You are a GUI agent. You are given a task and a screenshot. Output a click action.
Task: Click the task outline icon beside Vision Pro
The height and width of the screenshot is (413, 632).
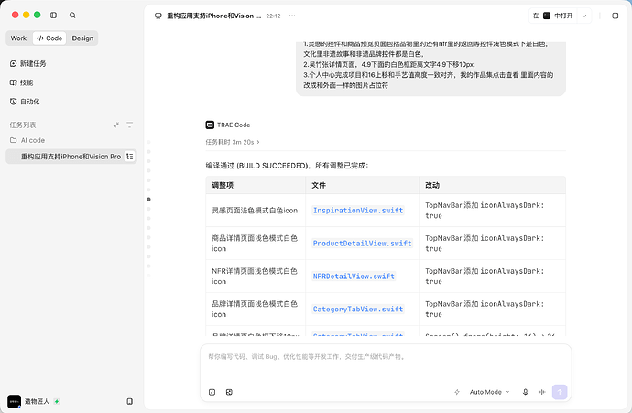point(129,157)
